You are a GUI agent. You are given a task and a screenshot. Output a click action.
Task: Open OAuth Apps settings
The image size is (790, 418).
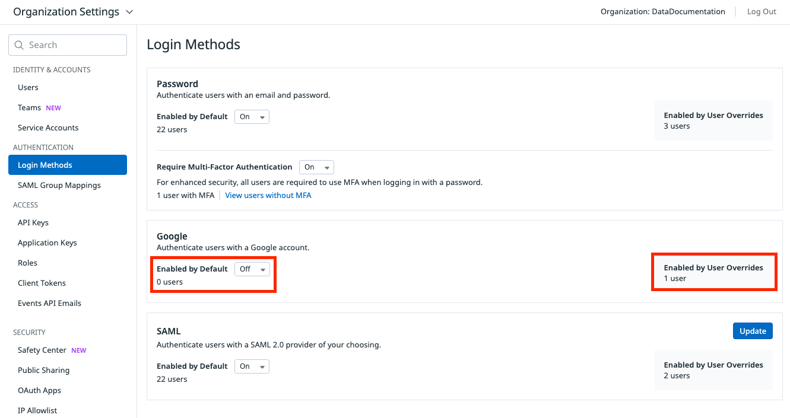39,390
